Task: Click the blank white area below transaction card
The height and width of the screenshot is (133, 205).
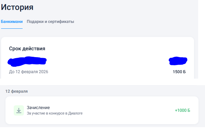Action: [x=103, y=130]
